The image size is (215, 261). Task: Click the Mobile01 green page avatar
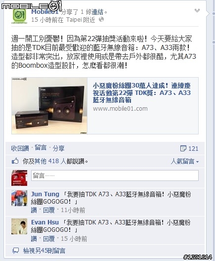pyautogui.click(x=19, y=16)
